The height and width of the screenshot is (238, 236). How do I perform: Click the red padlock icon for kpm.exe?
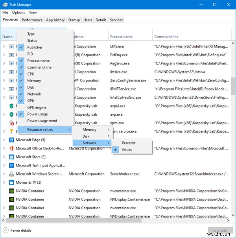click(11, 123)
